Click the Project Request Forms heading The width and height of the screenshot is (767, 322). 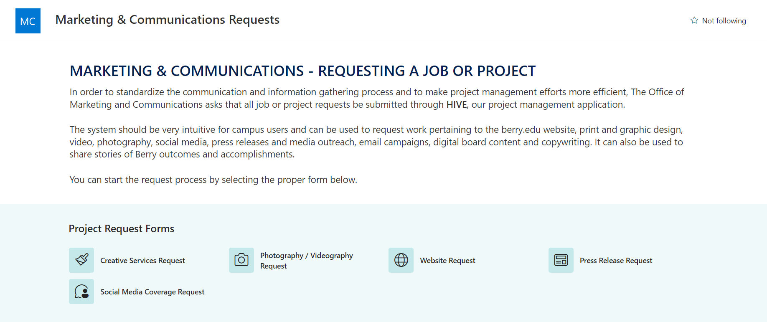coord(122,229)
